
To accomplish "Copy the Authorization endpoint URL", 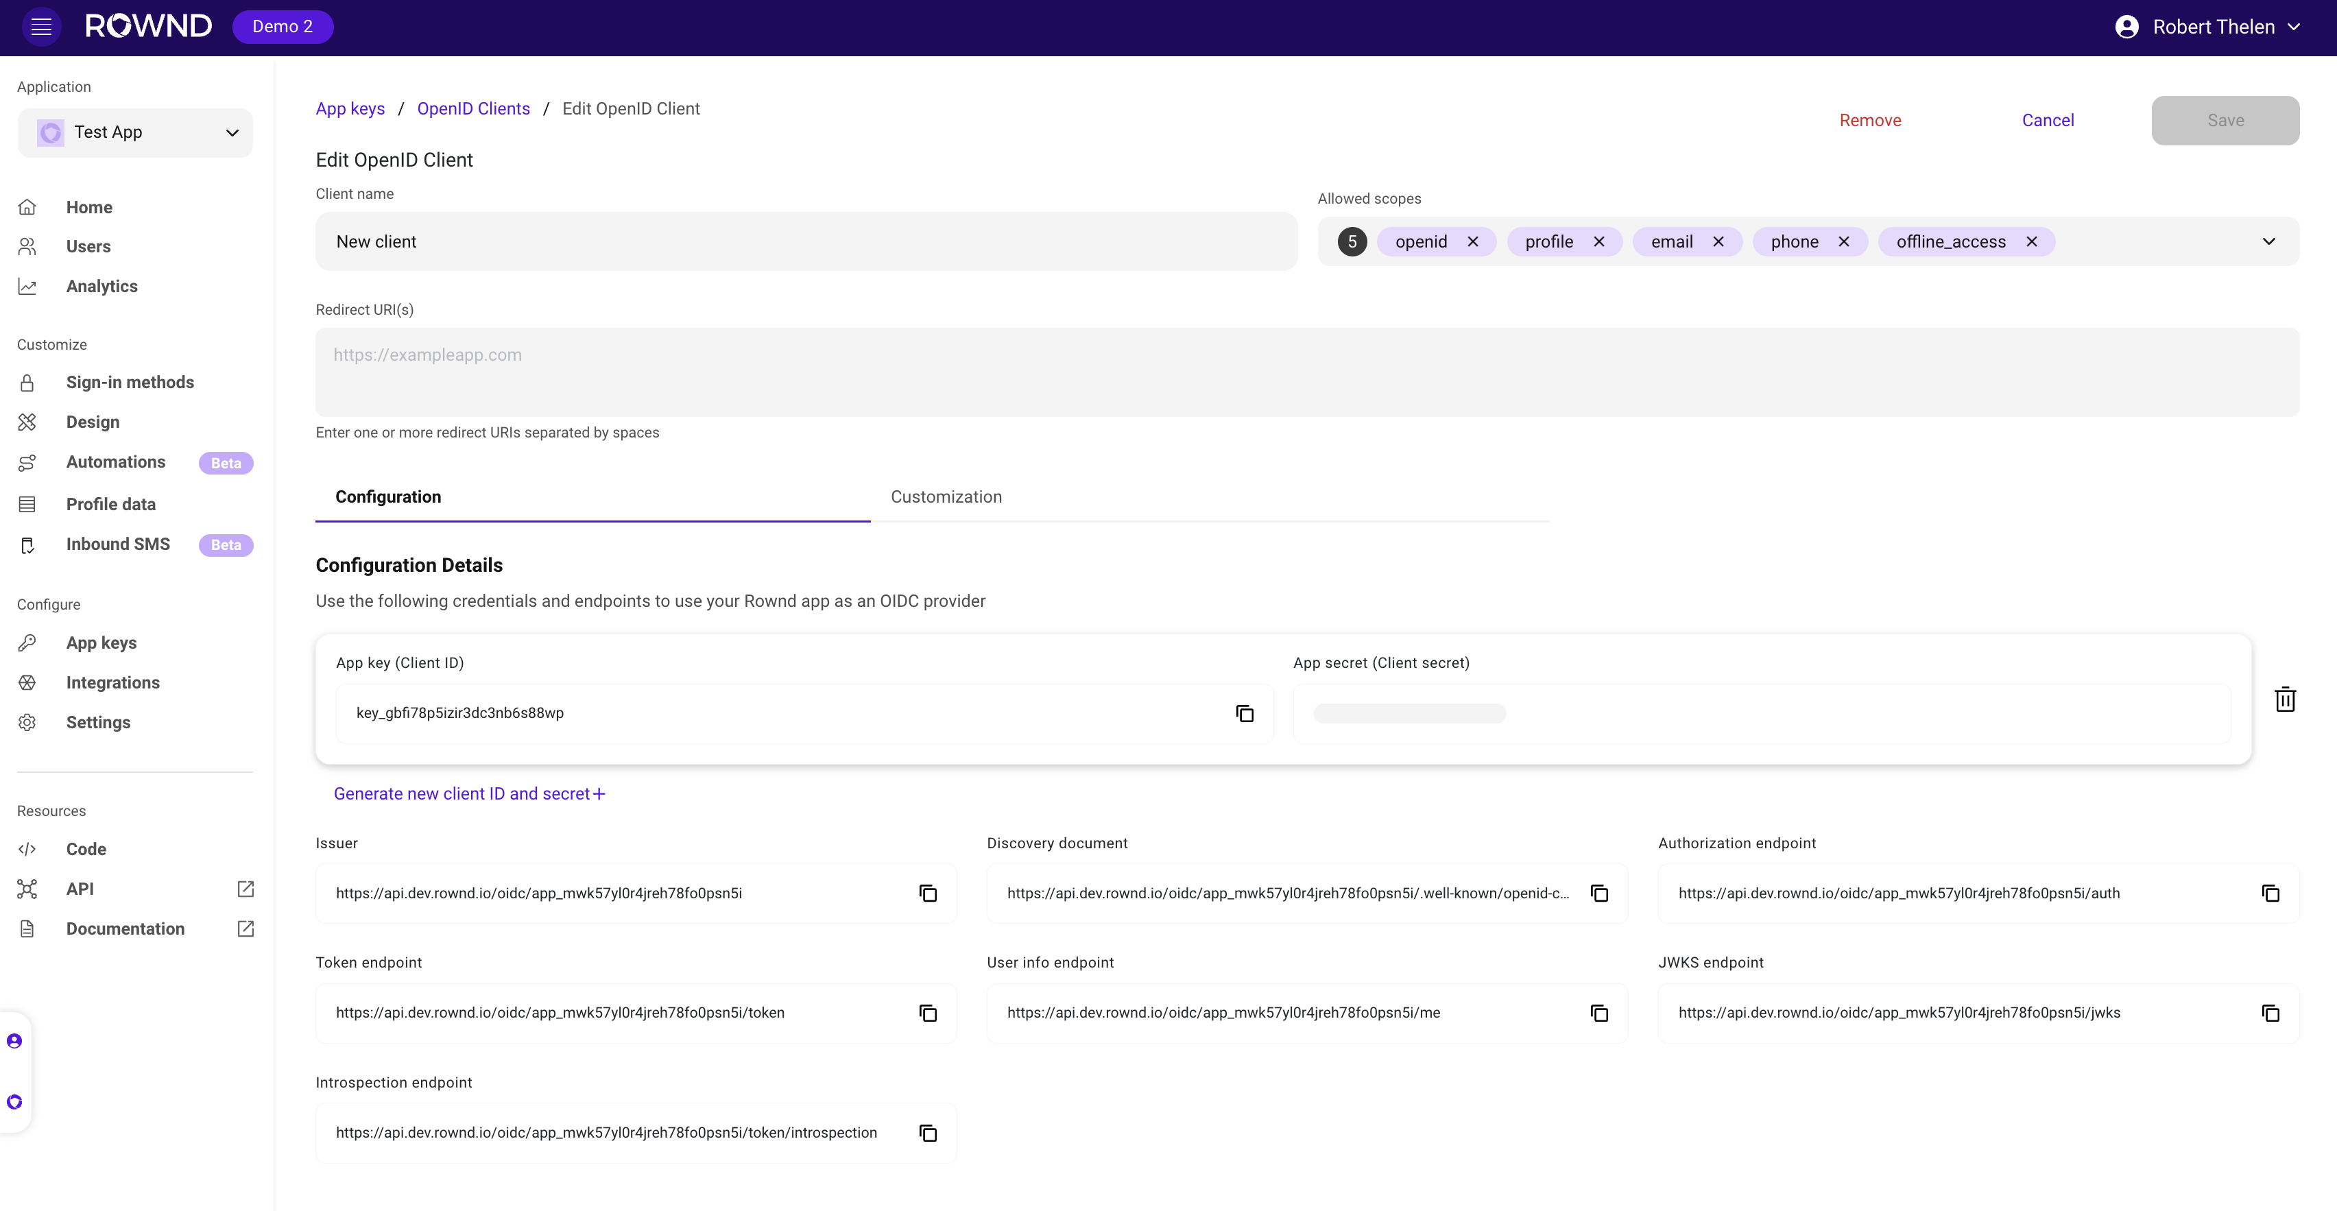I will point(2270,894).
